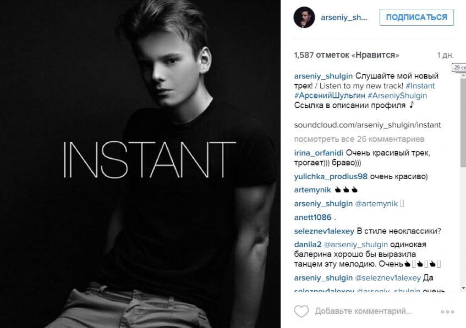Open anett1086 commenter profile

[x=313, y=217]
